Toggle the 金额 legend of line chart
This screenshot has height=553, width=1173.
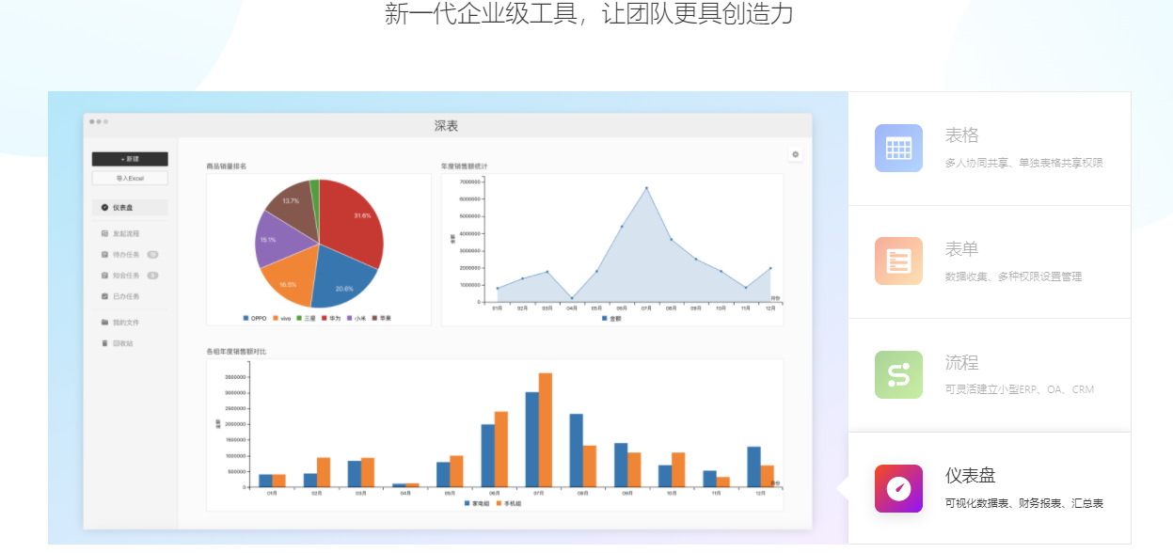(611, 319)
